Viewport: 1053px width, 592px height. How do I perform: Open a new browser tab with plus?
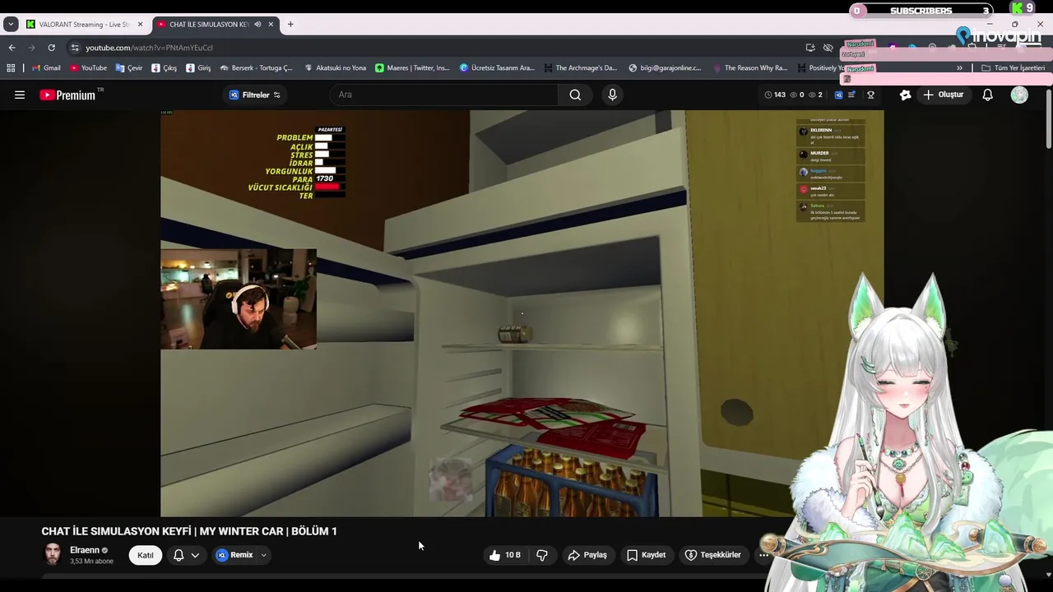point(290,25)
